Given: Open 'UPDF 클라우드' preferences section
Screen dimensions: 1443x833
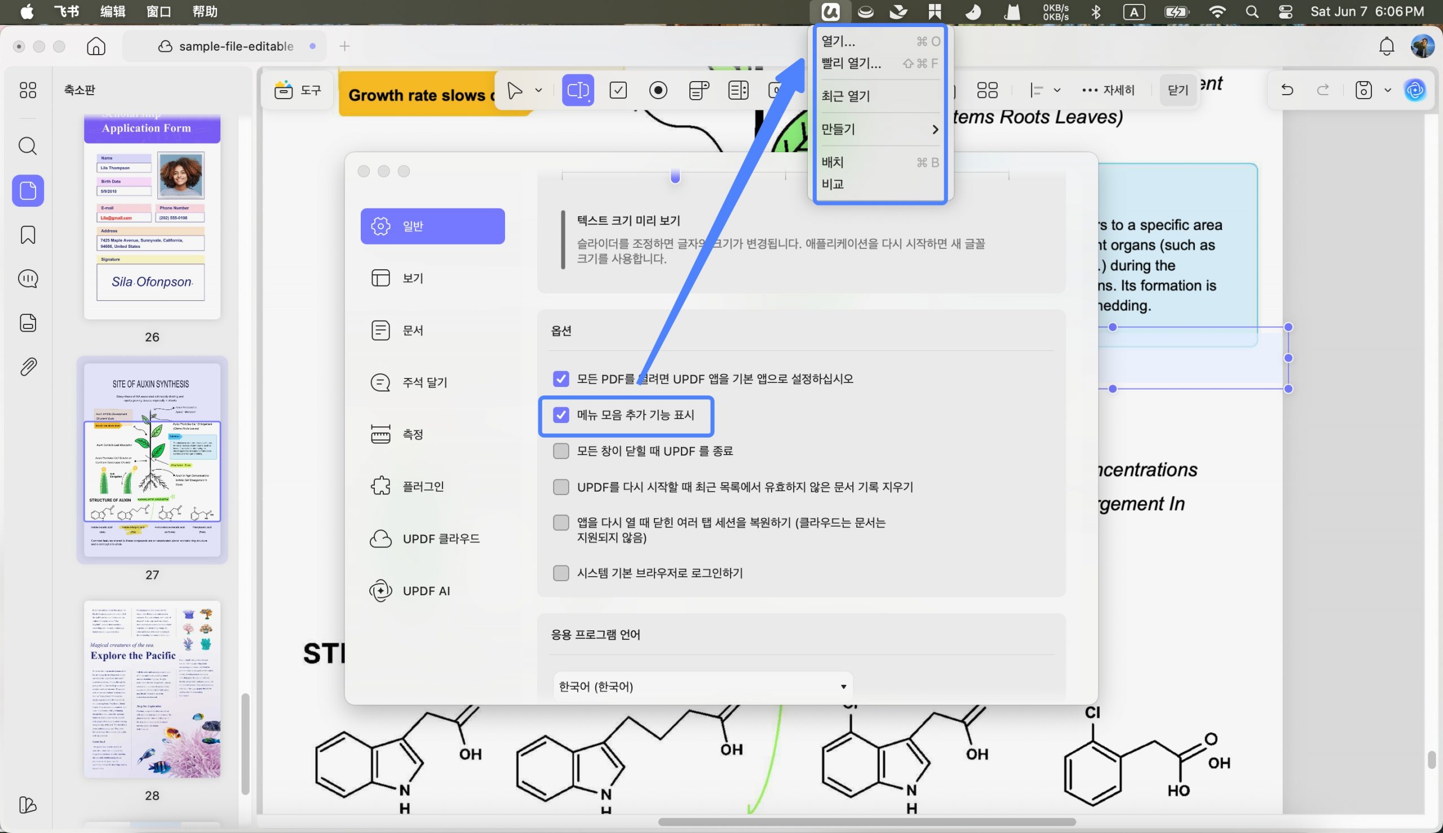Looking at the screenshot, I should click(x=433, y=538).
